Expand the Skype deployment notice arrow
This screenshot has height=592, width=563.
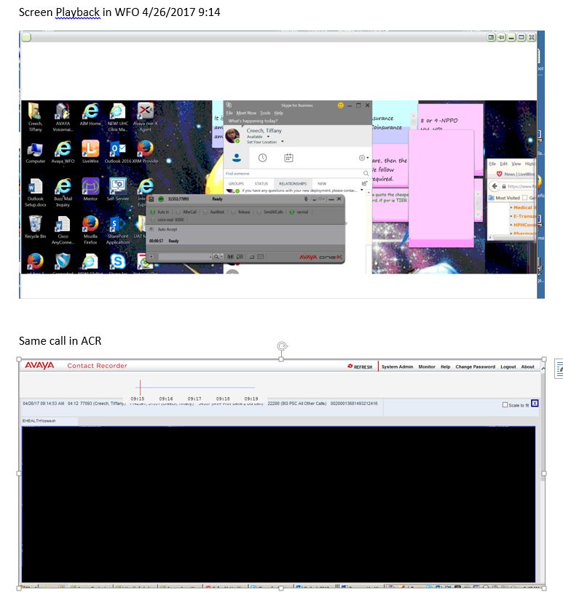(x=362, y=191)
